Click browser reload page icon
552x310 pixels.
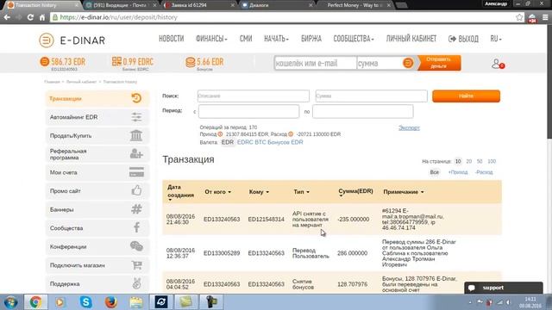click(x=30, y=17)
